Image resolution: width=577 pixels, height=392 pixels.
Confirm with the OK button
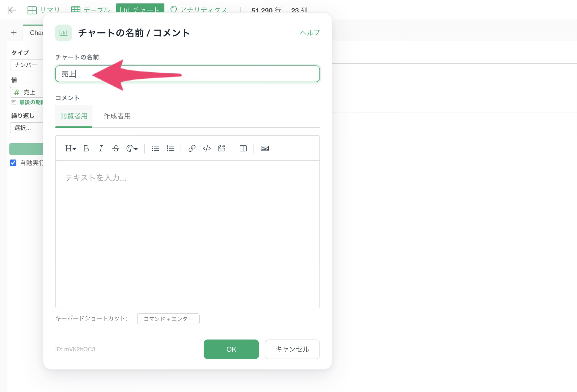click(231, 349)
